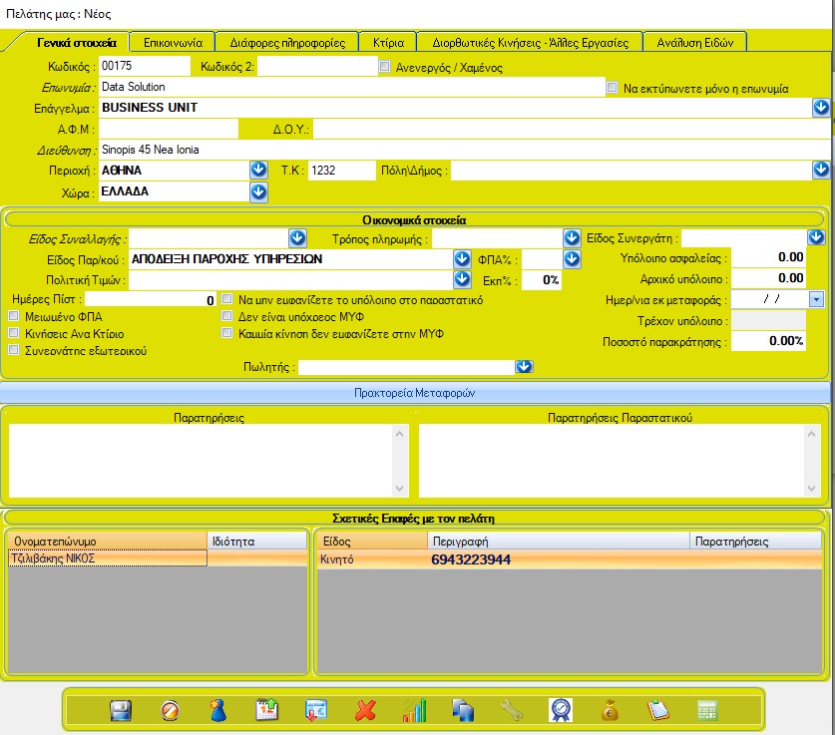Click the Ονοματεπώνυμο column header

click(106, 542)
